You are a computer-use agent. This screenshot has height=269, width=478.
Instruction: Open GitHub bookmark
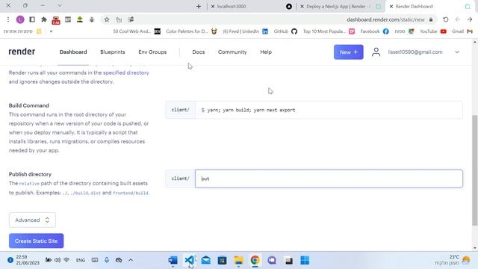click(285, 31)
